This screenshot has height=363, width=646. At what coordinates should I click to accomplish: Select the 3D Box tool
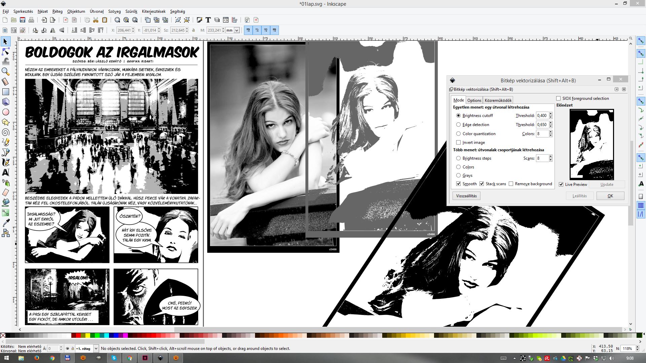(5, 102)
